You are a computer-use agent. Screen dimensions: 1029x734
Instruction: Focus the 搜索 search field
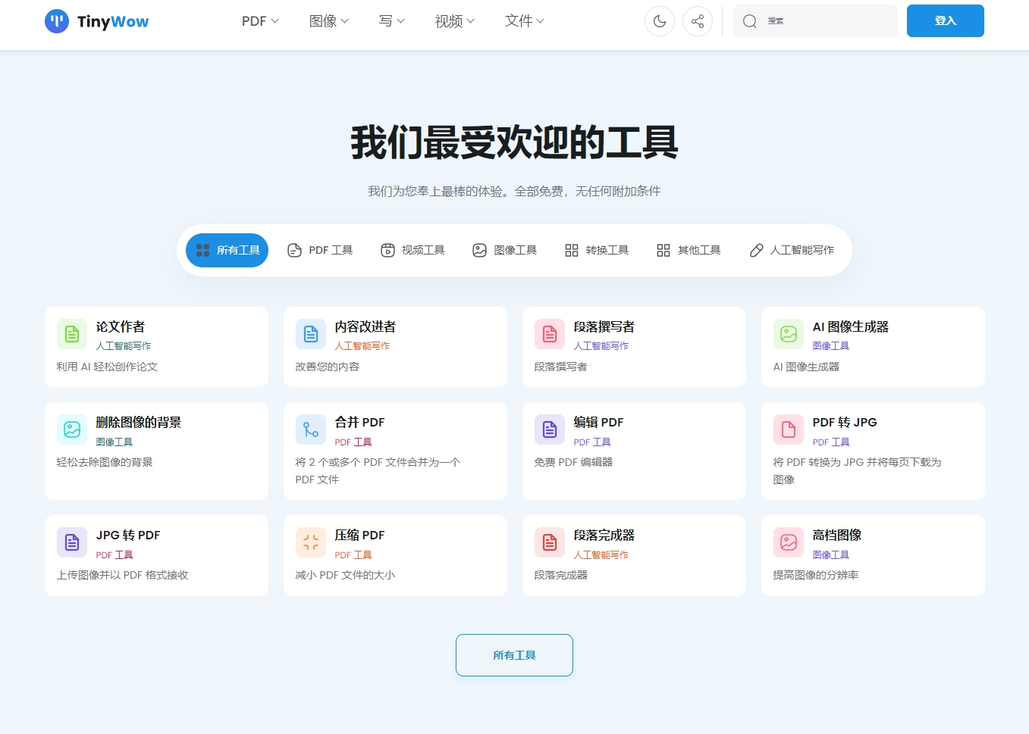pos(815,21)
